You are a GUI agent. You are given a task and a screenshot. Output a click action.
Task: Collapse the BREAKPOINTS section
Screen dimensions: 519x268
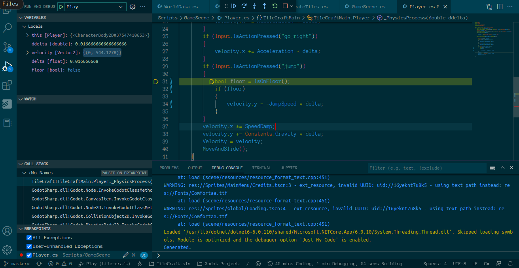point(84,229)
